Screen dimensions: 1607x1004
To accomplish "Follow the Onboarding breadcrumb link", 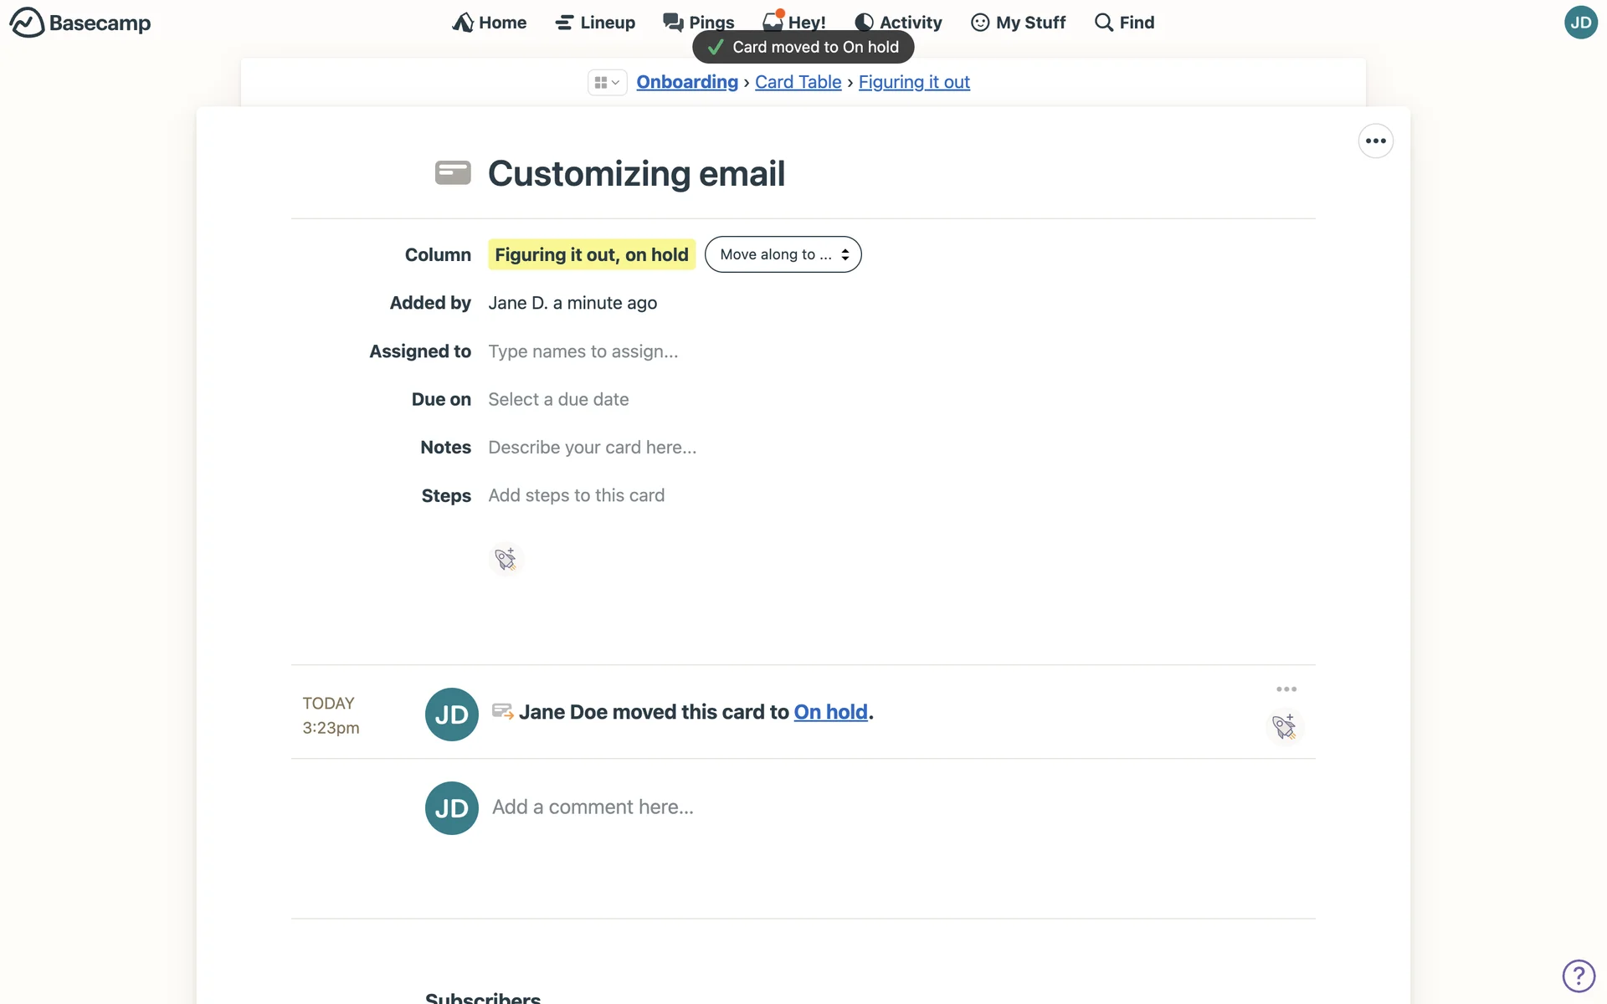I will (x=687, y=82).
